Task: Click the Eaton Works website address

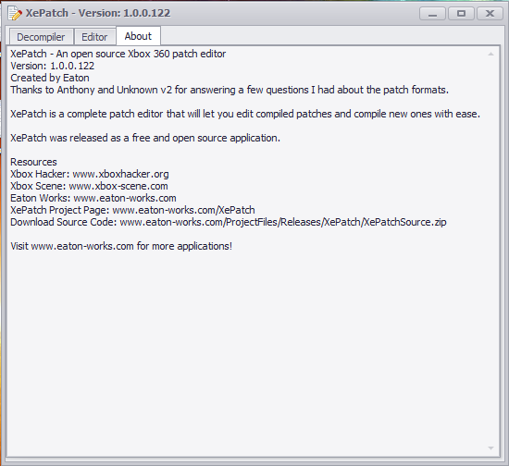Action: (x=125, y=198)
